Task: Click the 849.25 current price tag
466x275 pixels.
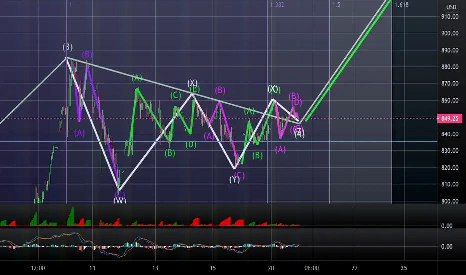Action: coord(450,118)
